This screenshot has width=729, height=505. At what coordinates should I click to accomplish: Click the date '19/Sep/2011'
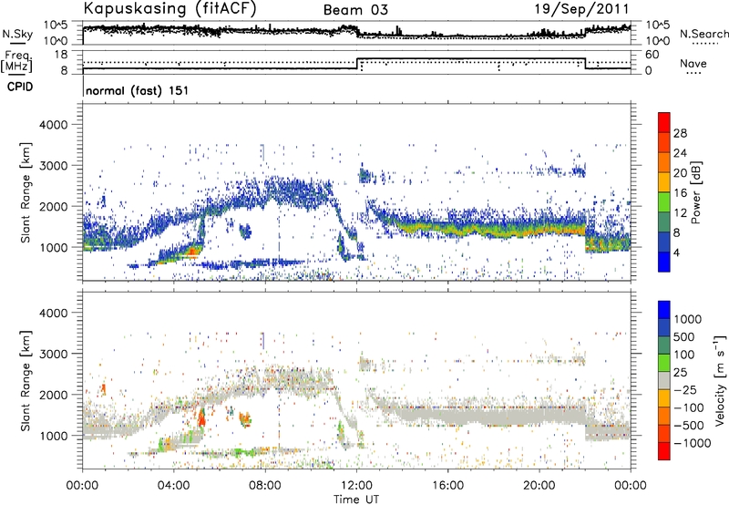click(581, 8)
